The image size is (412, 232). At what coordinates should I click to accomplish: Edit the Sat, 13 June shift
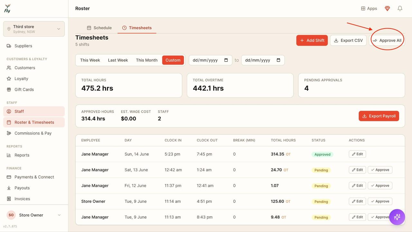click(x=357, y=170)
